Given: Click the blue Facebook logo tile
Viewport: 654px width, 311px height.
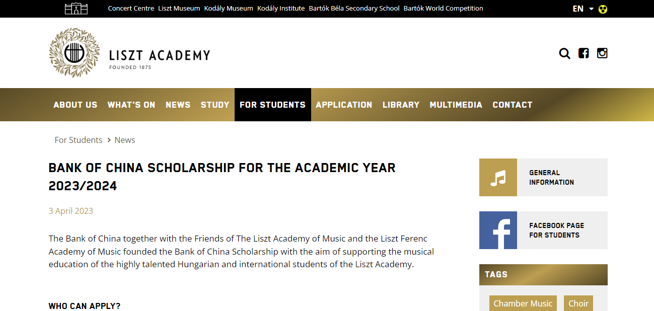Looking at the screenshot, I should point(498,230).
